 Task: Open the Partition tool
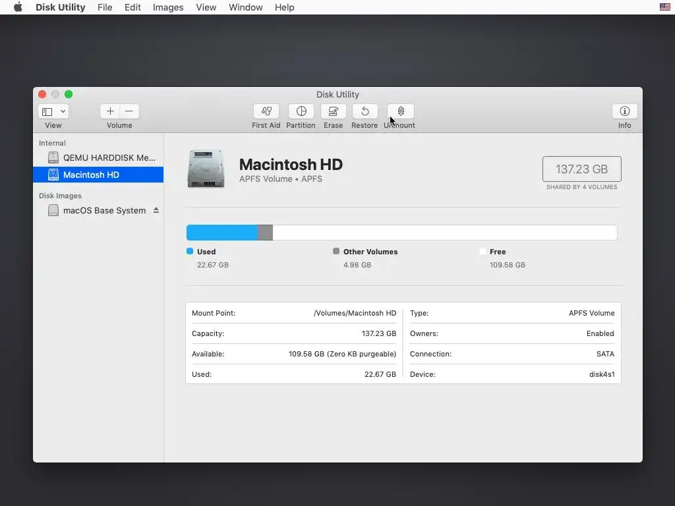pos(301,111)
